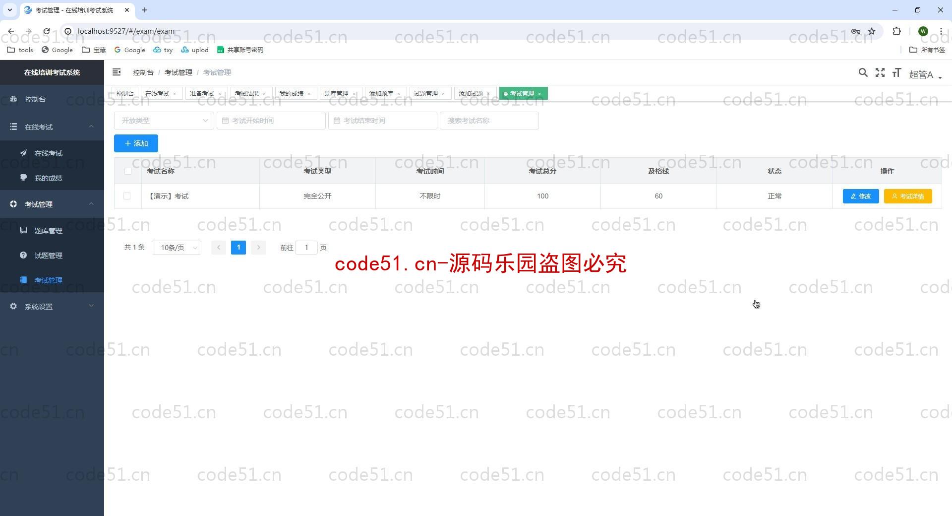Open 我的成绩 in sidebar
The height and width of the screenshot is (516, 952).
pos(52,178)
